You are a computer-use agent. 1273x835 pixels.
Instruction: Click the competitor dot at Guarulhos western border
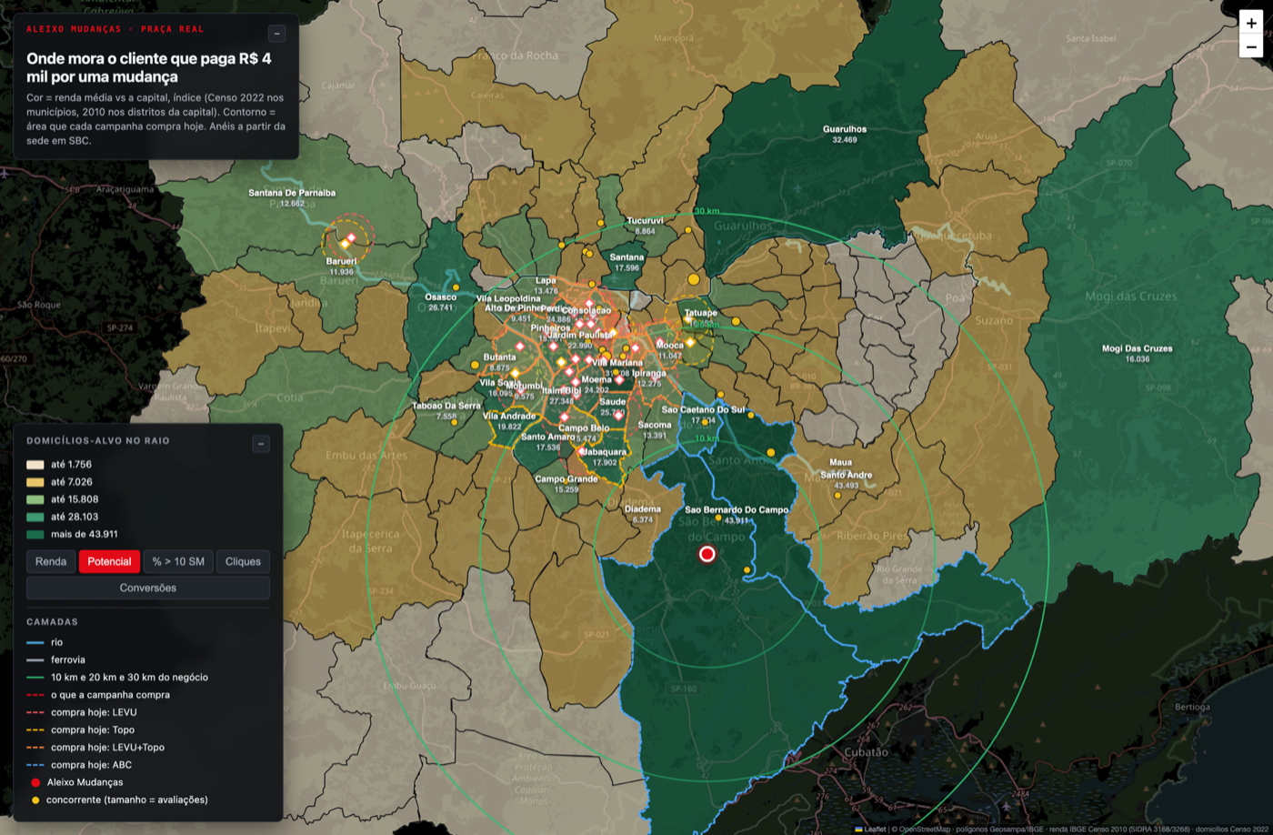pyautogui.click(x=688, y=230)
